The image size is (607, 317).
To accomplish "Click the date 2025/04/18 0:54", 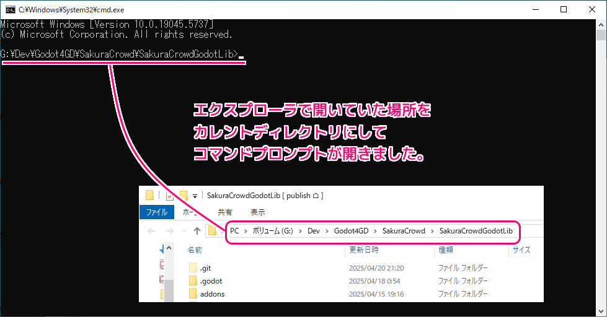I will (x=374, y=281).
